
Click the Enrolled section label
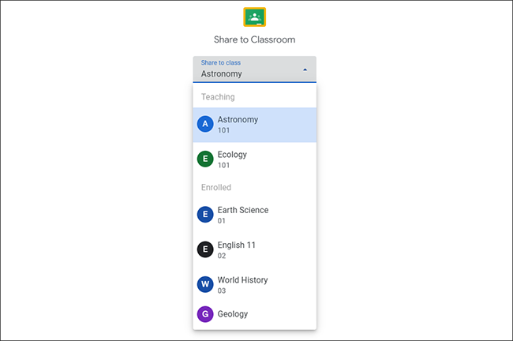(x=216, y=187)
